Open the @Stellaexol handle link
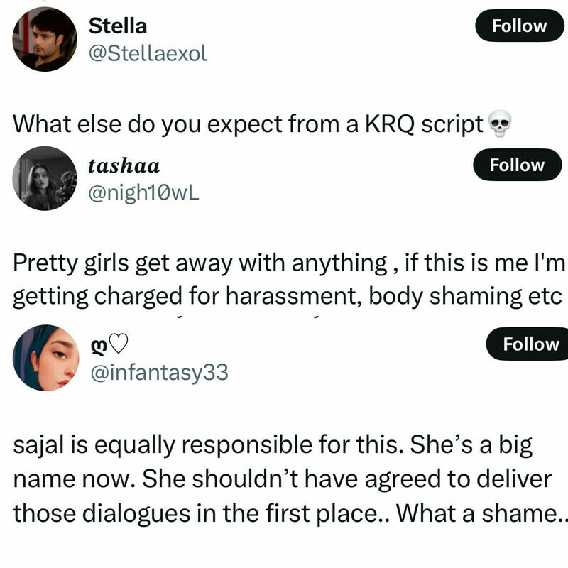Screen dimensions: 568x568 [147, 53]
